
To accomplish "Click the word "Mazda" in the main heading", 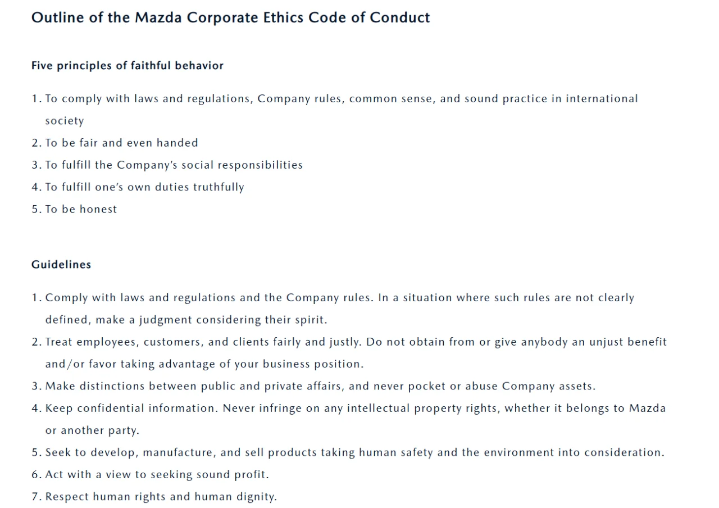I will (158, 17).
